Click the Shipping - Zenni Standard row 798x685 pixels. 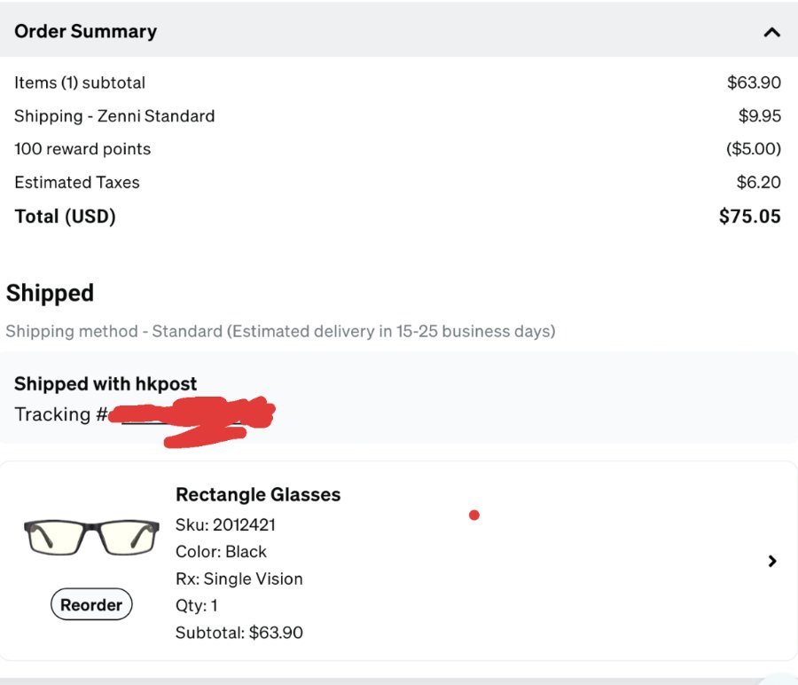399,115
